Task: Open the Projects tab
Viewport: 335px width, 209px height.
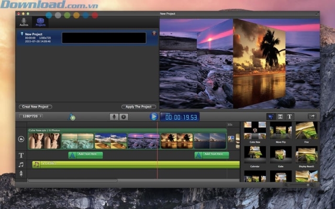Action: click(x=40, y=21)
